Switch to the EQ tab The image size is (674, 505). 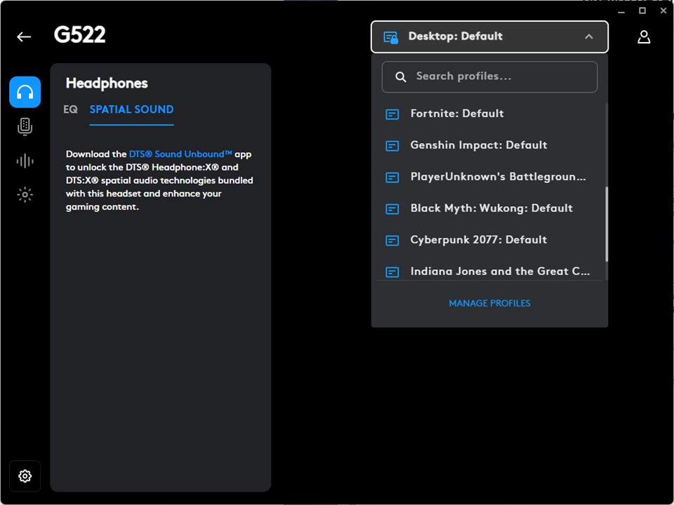click(70, 109)
